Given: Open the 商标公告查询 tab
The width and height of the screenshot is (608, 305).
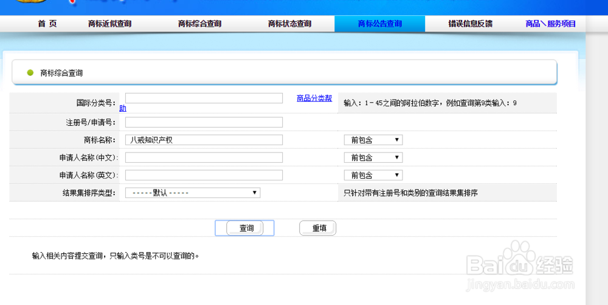Looking at the screenshot, I should point(379,24).
